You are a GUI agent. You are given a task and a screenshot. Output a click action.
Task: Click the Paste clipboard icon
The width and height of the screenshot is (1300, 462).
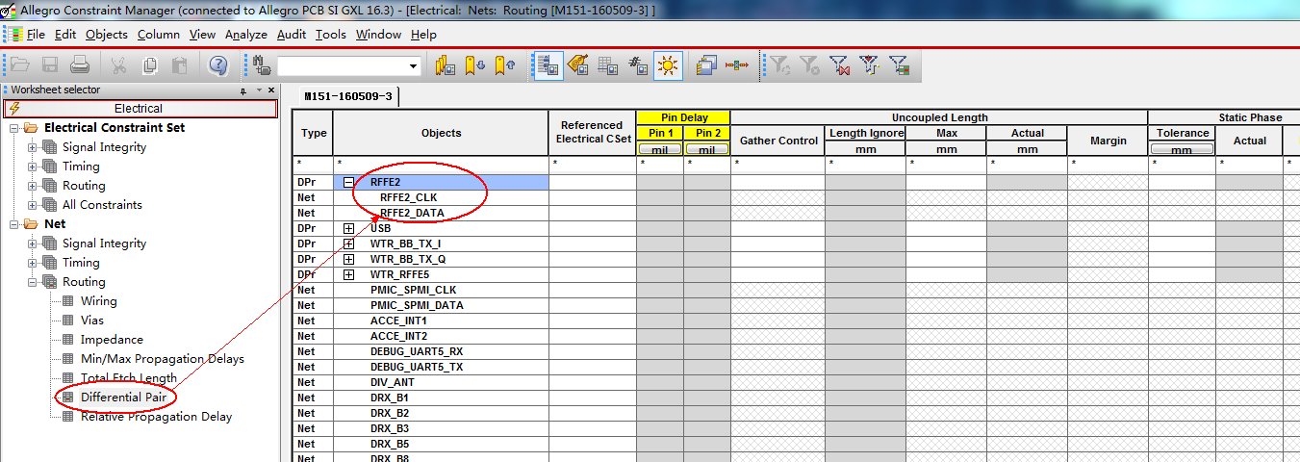[179, 65]
